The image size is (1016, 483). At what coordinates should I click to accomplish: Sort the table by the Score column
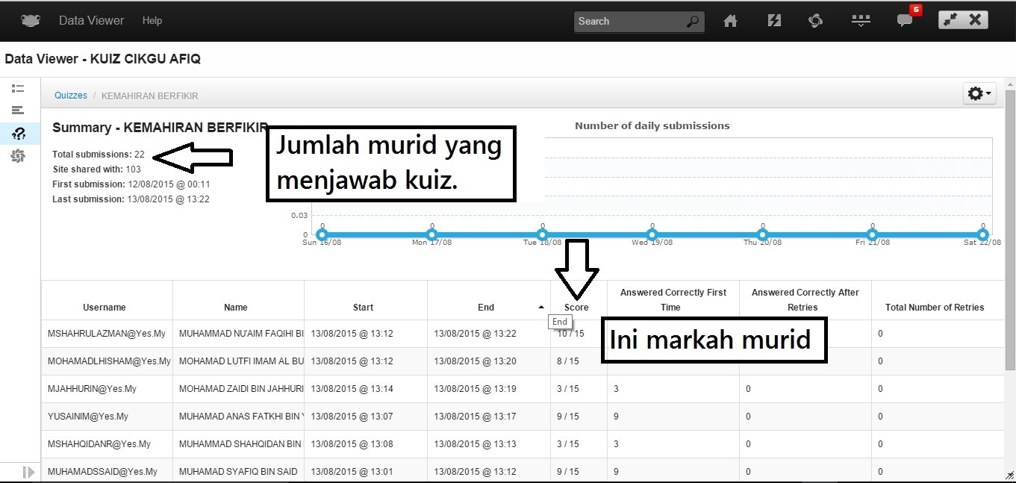pos(576,307)
